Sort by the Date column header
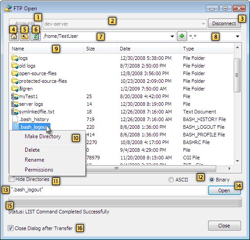 click(x=149, y=49)
